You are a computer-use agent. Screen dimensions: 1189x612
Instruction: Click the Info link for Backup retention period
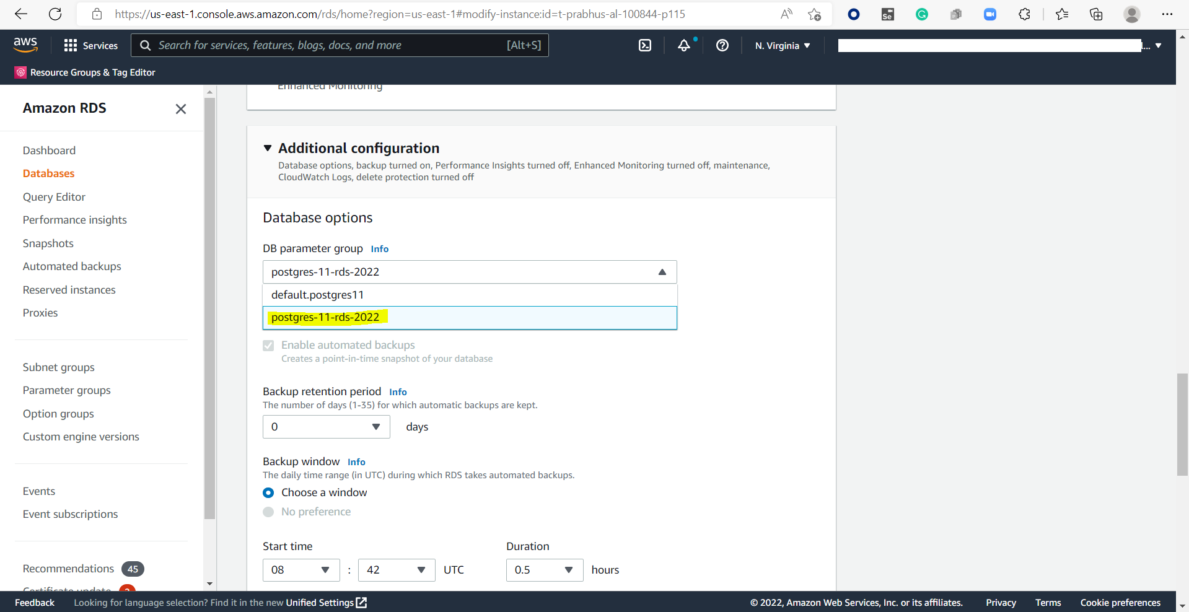[398, 392]
